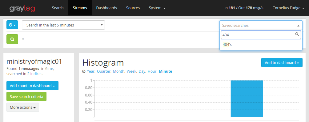Set histogram resolution to Hour
This screenshot has width=309, height=122.
(x=152, y=71)
